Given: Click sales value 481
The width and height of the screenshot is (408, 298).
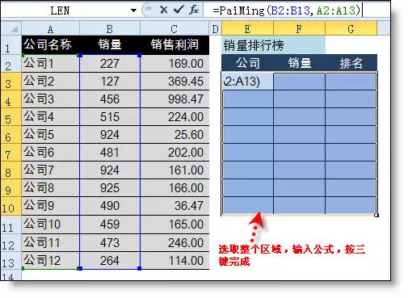Looking at the screenshot, I should [x=110, y=152].
